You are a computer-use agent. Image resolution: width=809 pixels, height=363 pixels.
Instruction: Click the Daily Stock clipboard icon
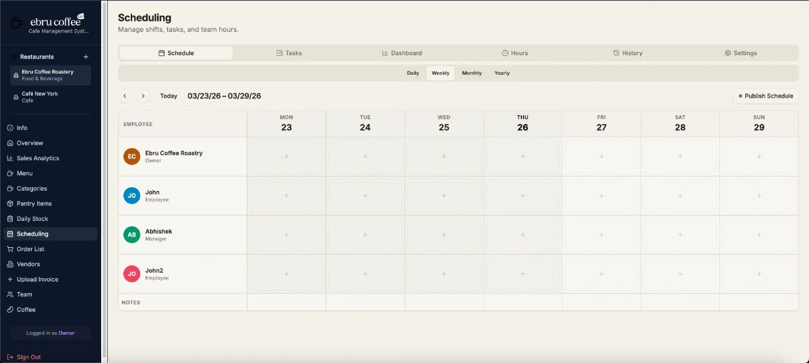10,219
